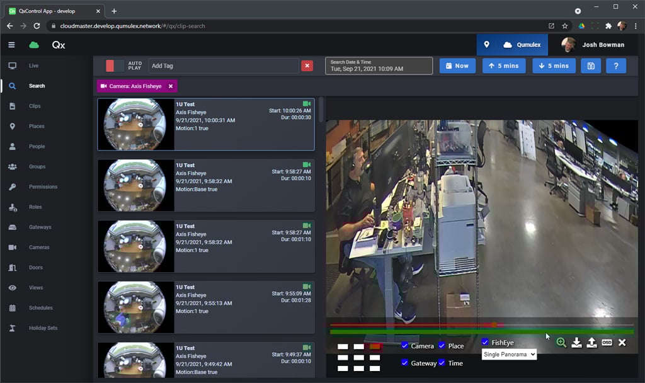
Task: Open the Search Date & Time picker
Action: point(378,66)
